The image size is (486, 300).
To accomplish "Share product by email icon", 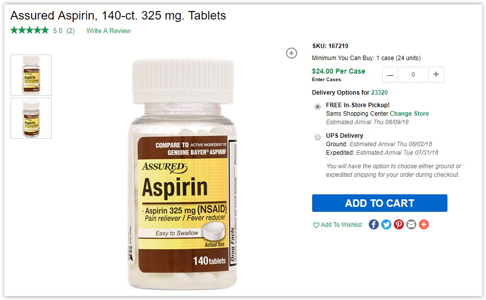I will pyautogui.click(x=411, y=224).
